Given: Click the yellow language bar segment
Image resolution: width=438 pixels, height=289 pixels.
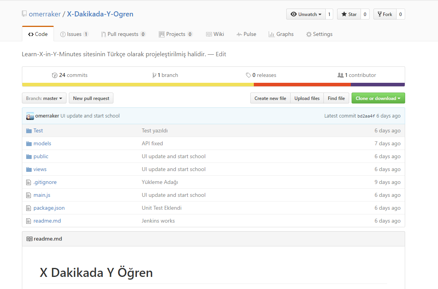Looking at the screenshot, I should tap(138, 84).
